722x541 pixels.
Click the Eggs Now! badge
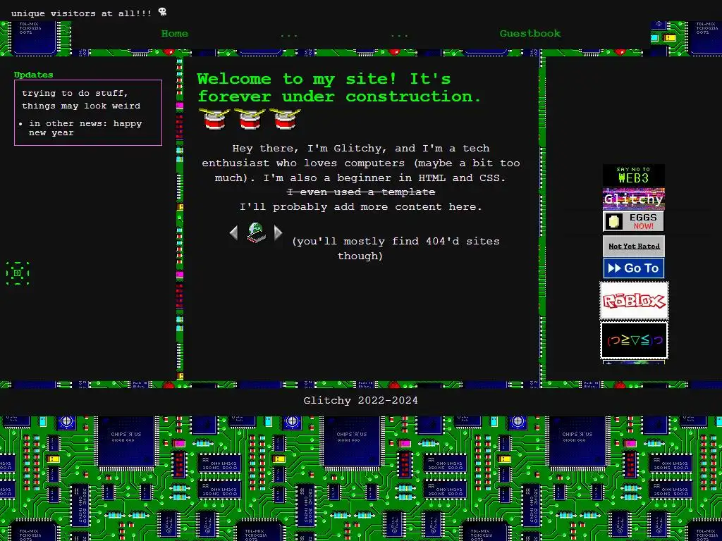(x=634, y=221)
